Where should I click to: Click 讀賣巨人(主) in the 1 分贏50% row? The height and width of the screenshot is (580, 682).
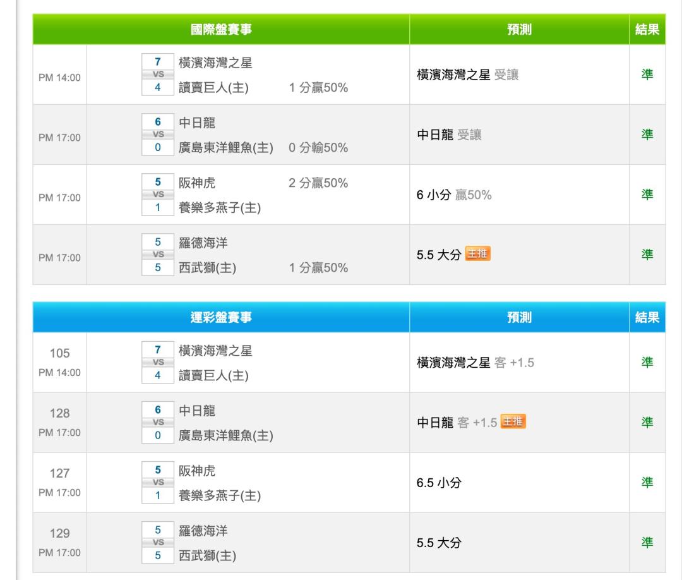pyautogui.click(x=213, y=88)
